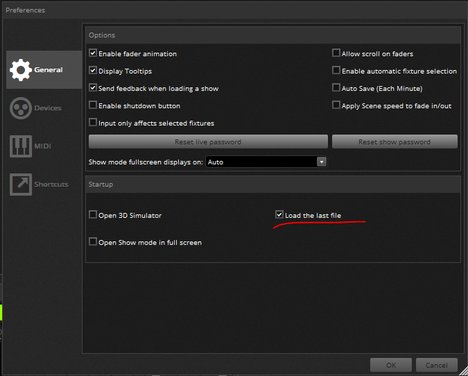The height and width of the screenshot is (376, 468).
Task: Check Open Show mode in full screen
Action: click(x=93, y=241)
